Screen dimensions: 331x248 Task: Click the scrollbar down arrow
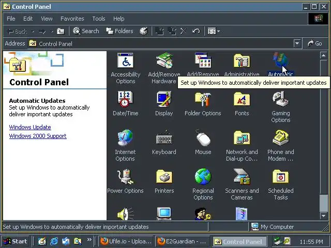(323, 215)
